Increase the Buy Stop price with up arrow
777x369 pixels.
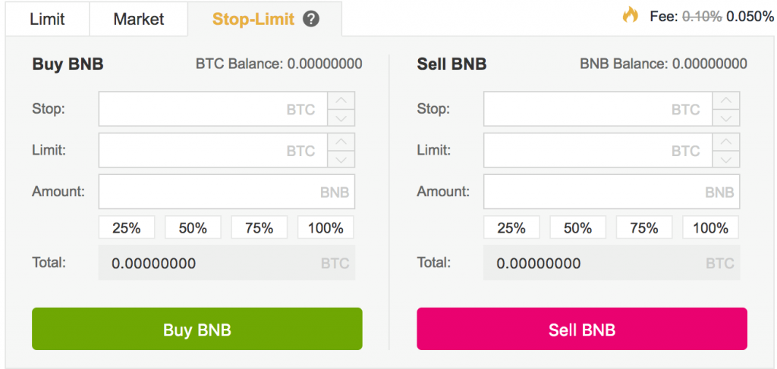click(341, 101)
